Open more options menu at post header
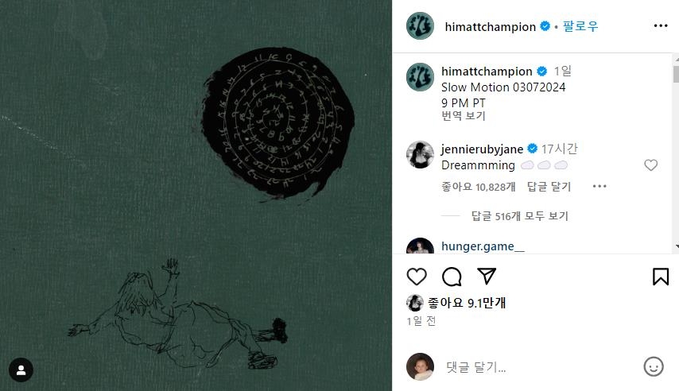679x391 pixels. (661, 26)
